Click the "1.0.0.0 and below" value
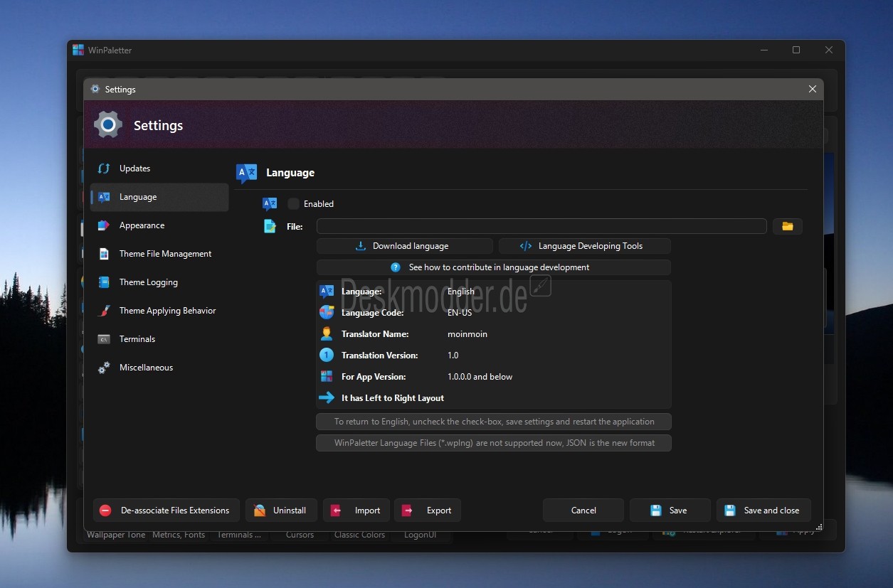Image resolution: width=893 pixels, height=588 pixels. [x=480, y=377]
